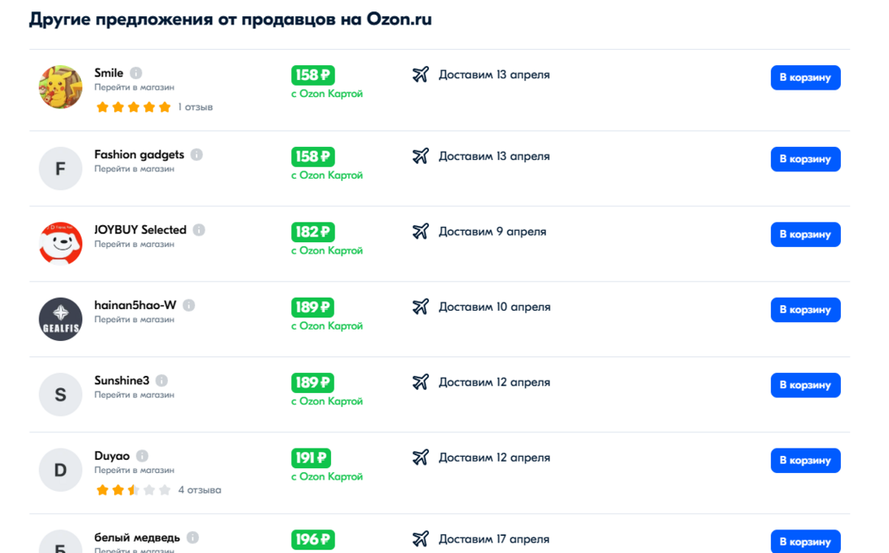Click info icon next to hainan5hao-W
This screenshot has height=553, width=889.
[189, 306]
